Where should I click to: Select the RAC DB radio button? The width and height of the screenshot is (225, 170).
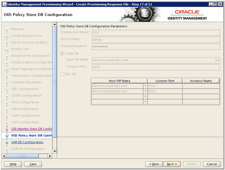pyautogui.click(x=62, y=74)
